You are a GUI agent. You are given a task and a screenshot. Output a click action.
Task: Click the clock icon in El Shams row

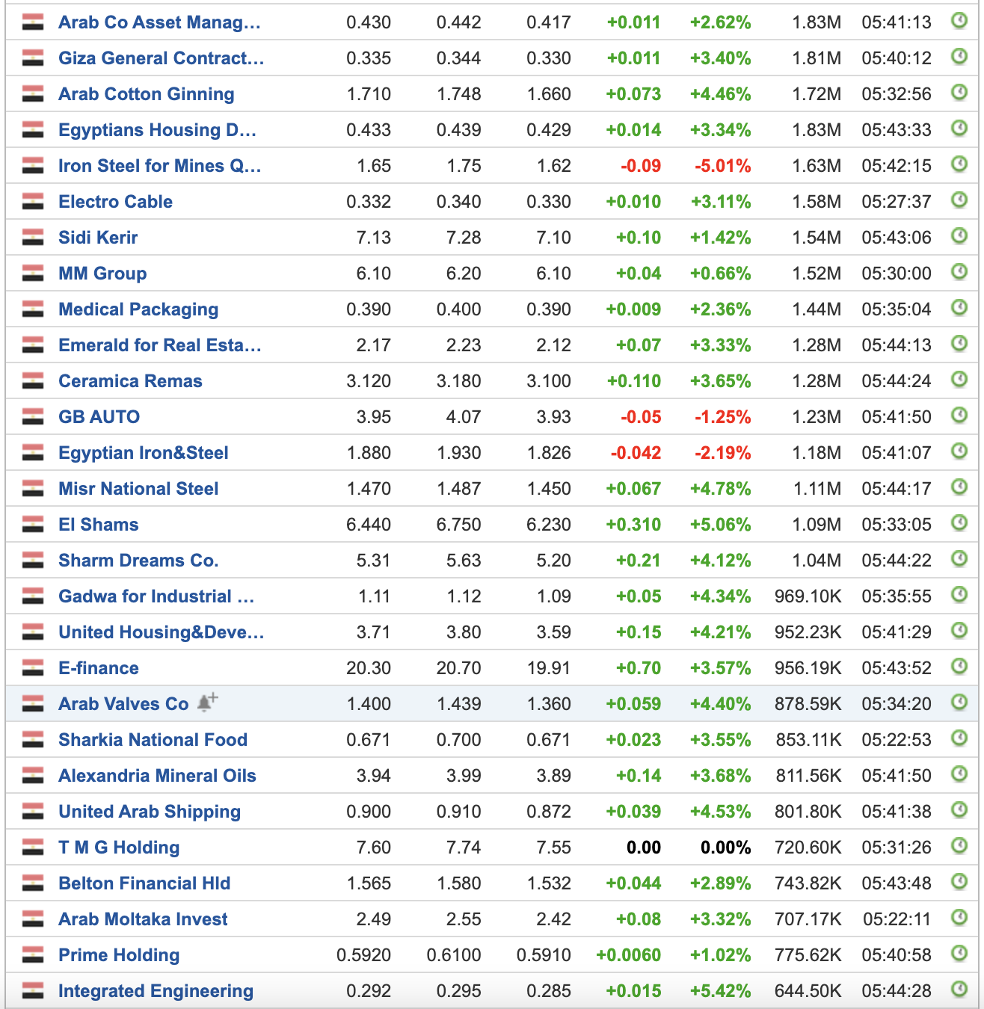pos(959,523)
